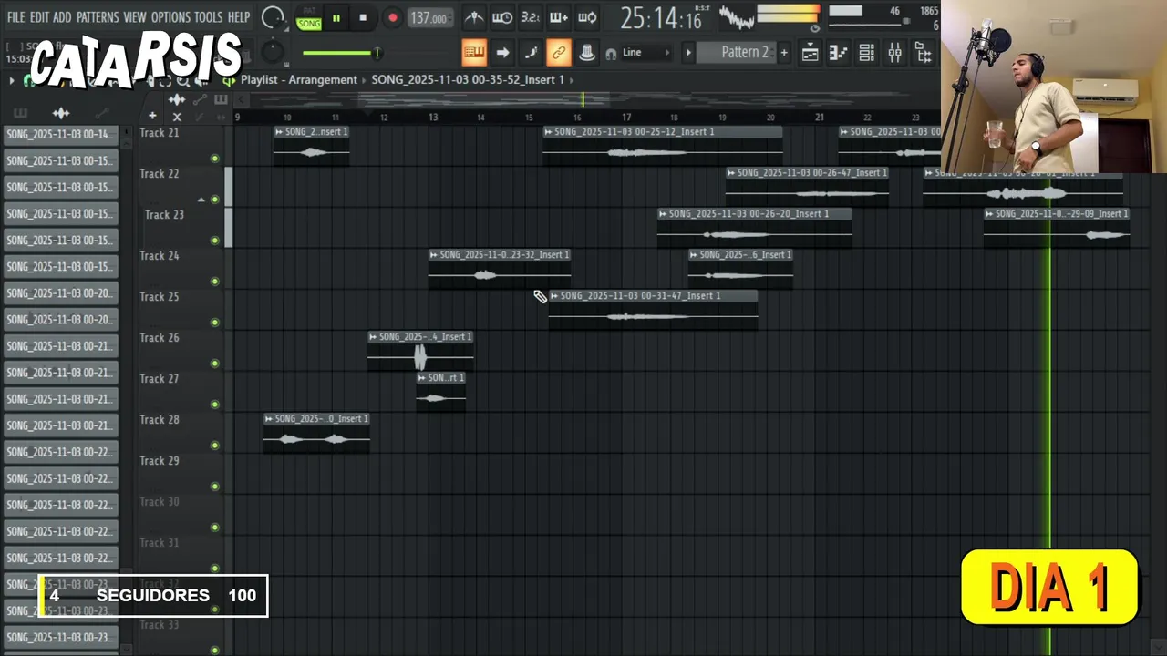1167x656 pixels.
Task: Click Playlist - Arrangement breadcrumb
Action: pyautogui.click(x=299, y=80)
